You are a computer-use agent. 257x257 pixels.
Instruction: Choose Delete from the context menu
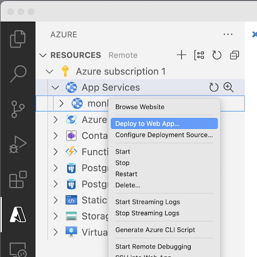coord(164,185)
